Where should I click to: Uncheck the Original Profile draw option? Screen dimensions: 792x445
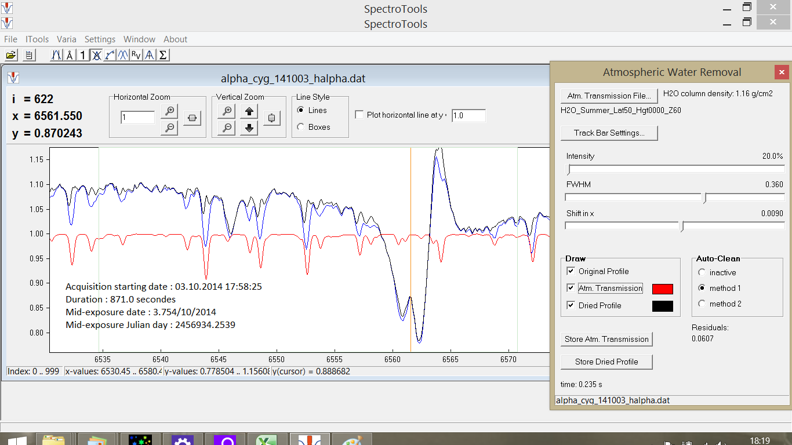coord(571,271)
